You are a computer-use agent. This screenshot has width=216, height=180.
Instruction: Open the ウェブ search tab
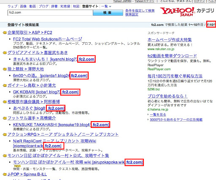click(13, 6)
